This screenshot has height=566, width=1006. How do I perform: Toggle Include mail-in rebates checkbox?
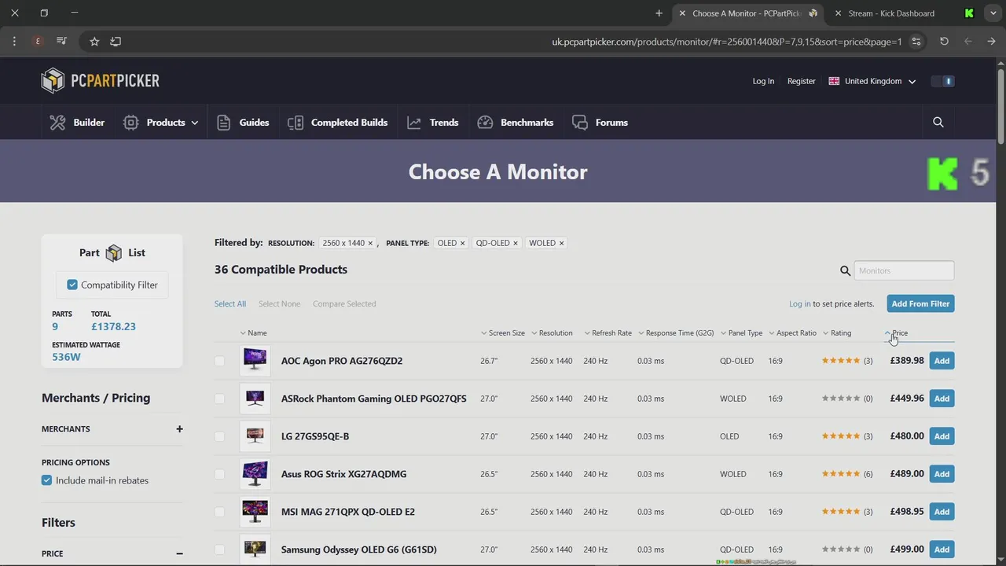click(x=46, y=480)
